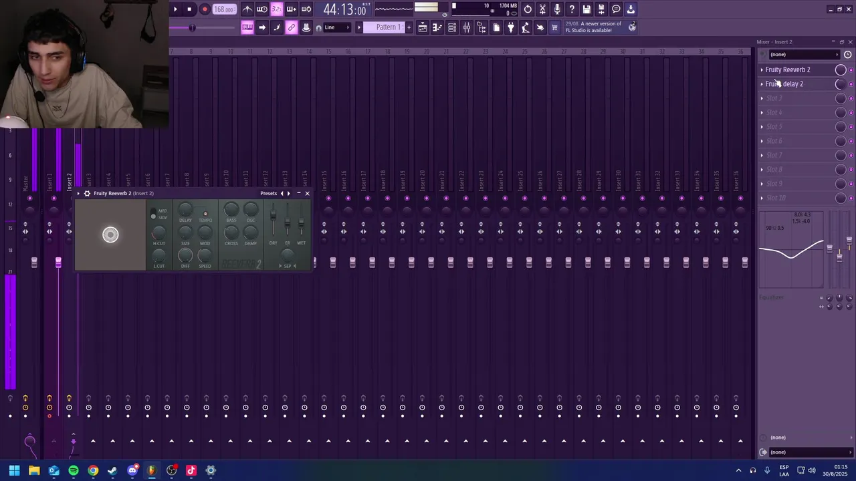Open the Mixer view icon
The width and height of the screenshot is (856, 481).
(467, 27)
